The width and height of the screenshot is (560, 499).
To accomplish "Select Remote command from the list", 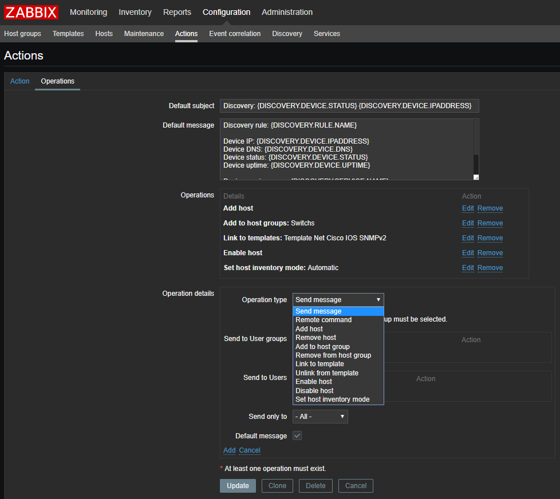I will pos(324,320).
